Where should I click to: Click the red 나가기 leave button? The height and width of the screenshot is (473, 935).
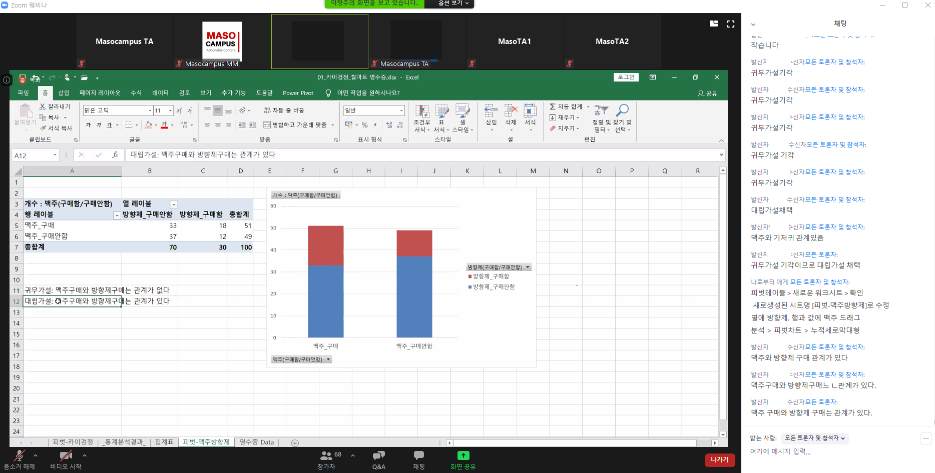719,459
